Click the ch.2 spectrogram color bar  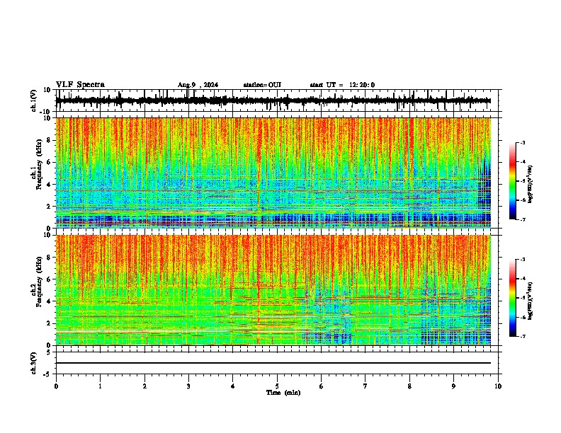[x=512, y=298]
